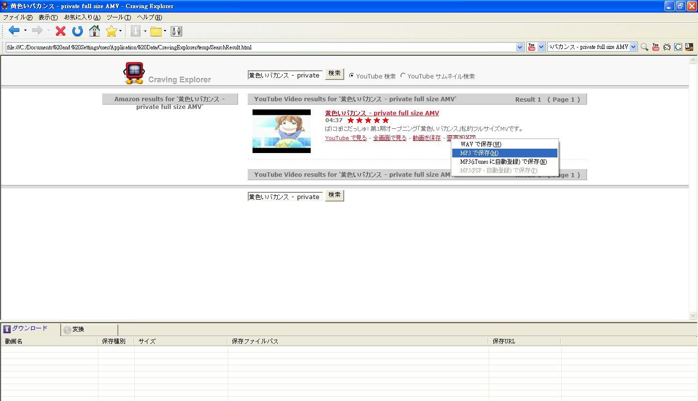The width and height of the screenshot is (698, 401).
Task: Click the 保存種別 column header
Action: coord(116,341)
